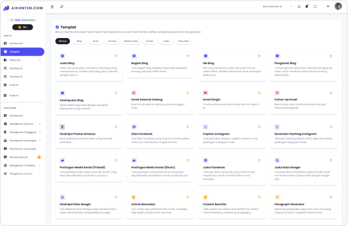Select the Media Sosial filter tab

[131, 41]
